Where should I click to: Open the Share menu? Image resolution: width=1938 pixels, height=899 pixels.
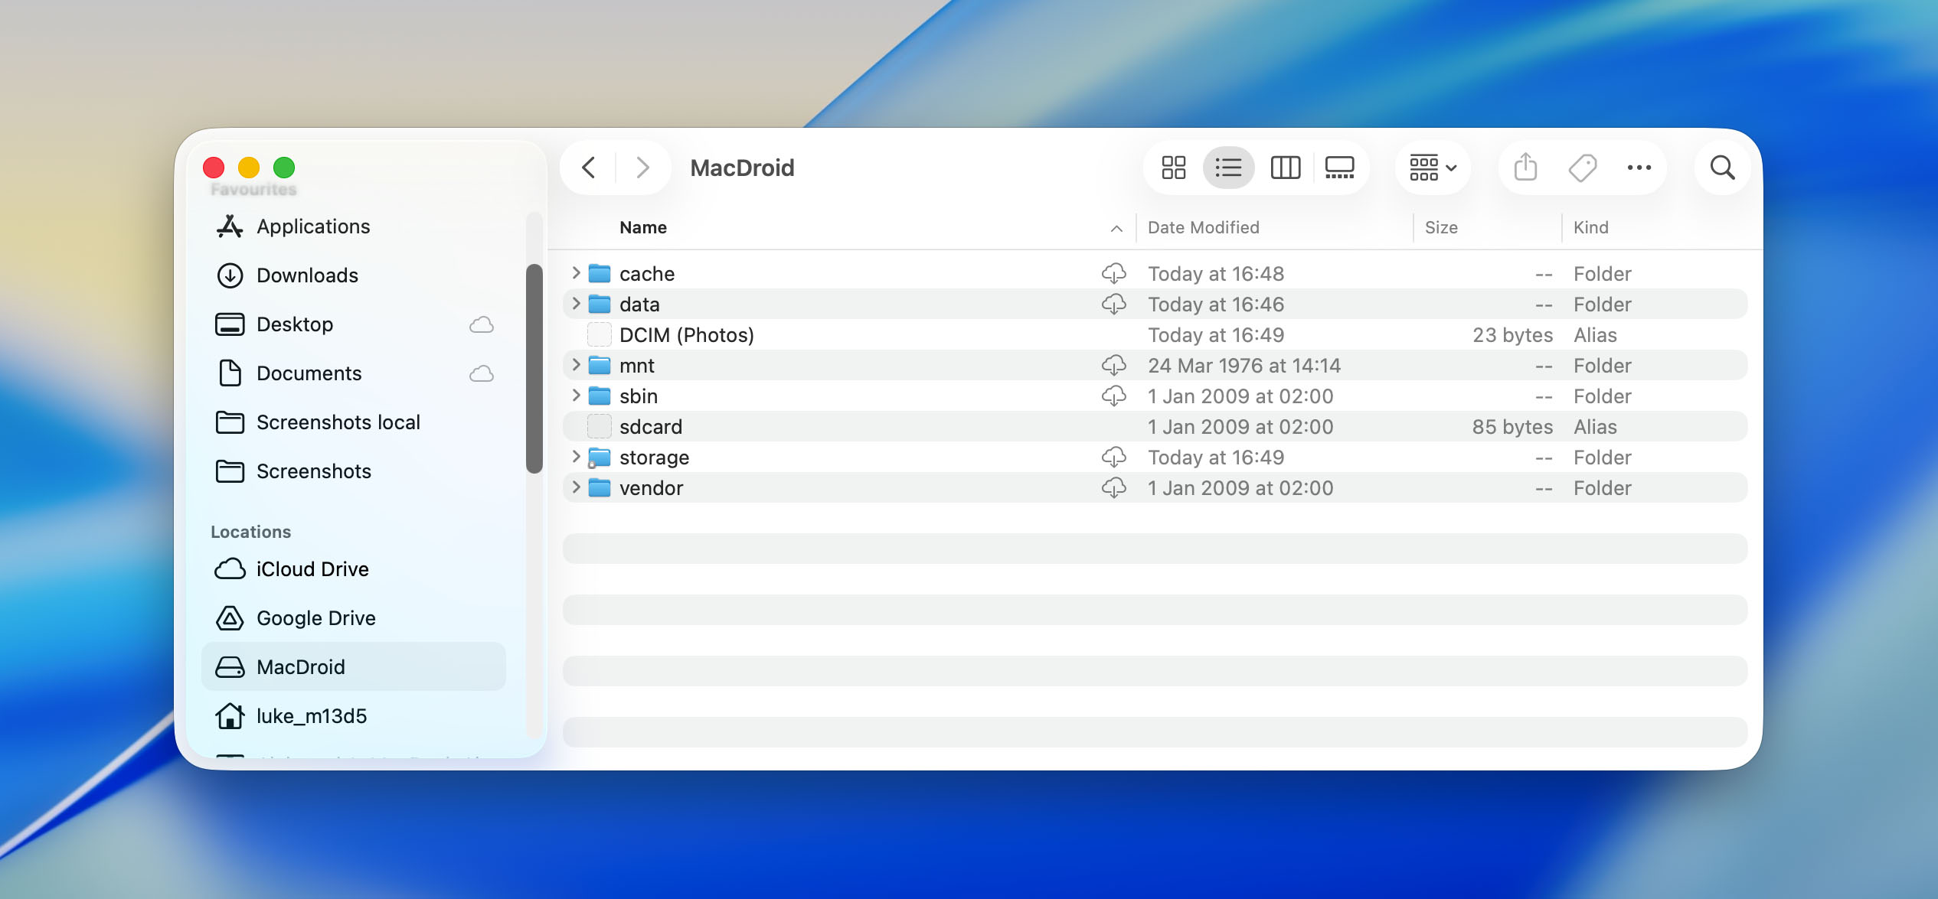point(1525,167)
